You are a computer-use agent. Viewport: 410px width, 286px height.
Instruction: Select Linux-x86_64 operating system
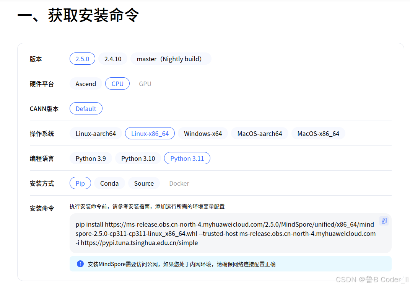(x=150, y=134)
